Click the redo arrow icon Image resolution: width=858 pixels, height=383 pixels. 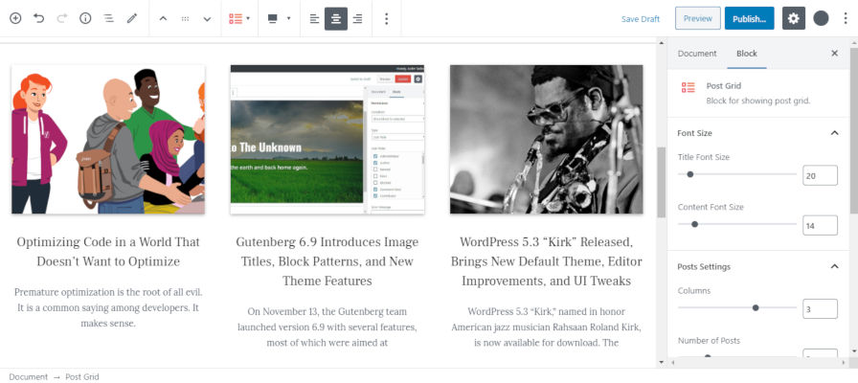(62, 18)
